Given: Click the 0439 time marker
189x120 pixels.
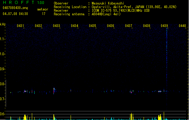Looking at the screenshot, I should click(x=164, y=26).
